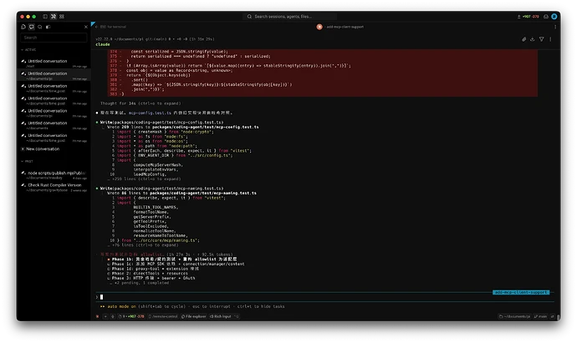The image size is (577, 342).
Task: Open the 'add-mcp-client-support' tab title
Action: (x=345, y=27)
